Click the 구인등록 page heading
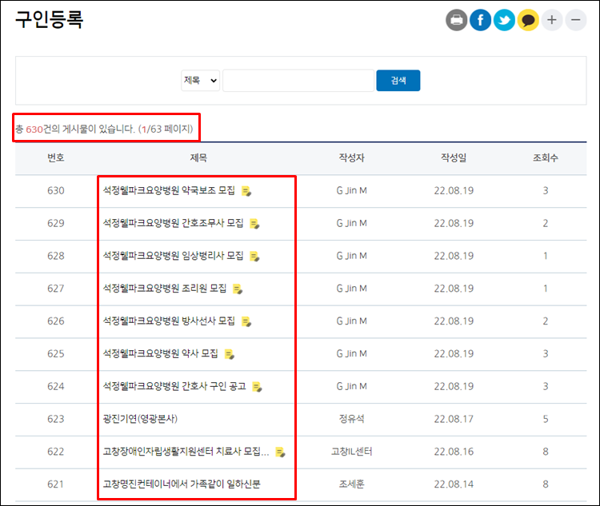 pyautogui.click(x=49, y=19)
